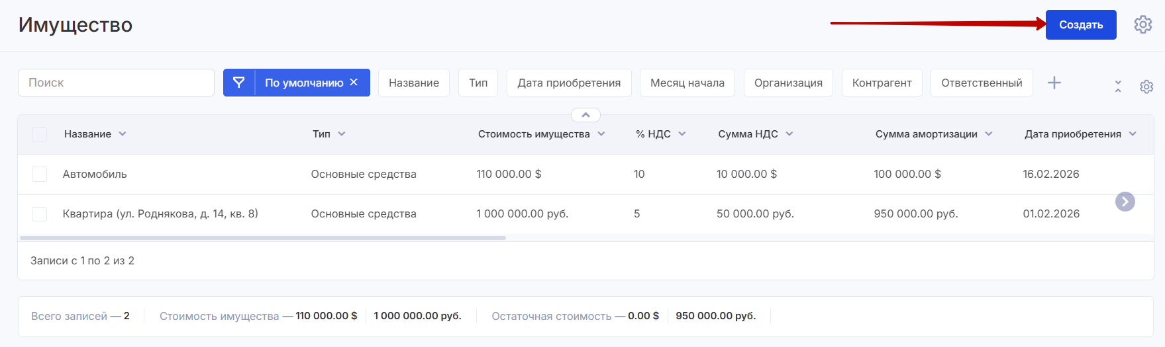Focus the Поиск search field
This screenshot has width=1165, height=347.
[x=116, y=83]
